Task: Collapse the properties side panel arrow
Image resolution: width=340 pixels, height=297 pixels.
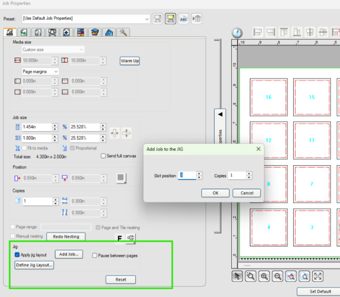Action: click(x=220, y=114)
